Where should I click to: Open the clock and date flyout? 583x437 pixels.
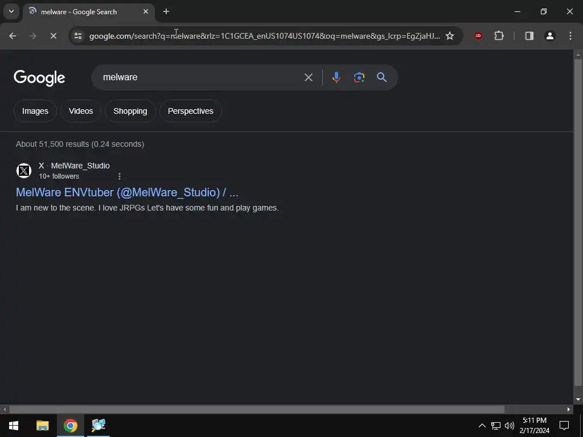tap(535, 426)
